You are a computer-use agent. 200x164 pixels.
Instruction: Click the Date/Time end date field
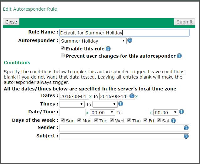tap(136, 113)
